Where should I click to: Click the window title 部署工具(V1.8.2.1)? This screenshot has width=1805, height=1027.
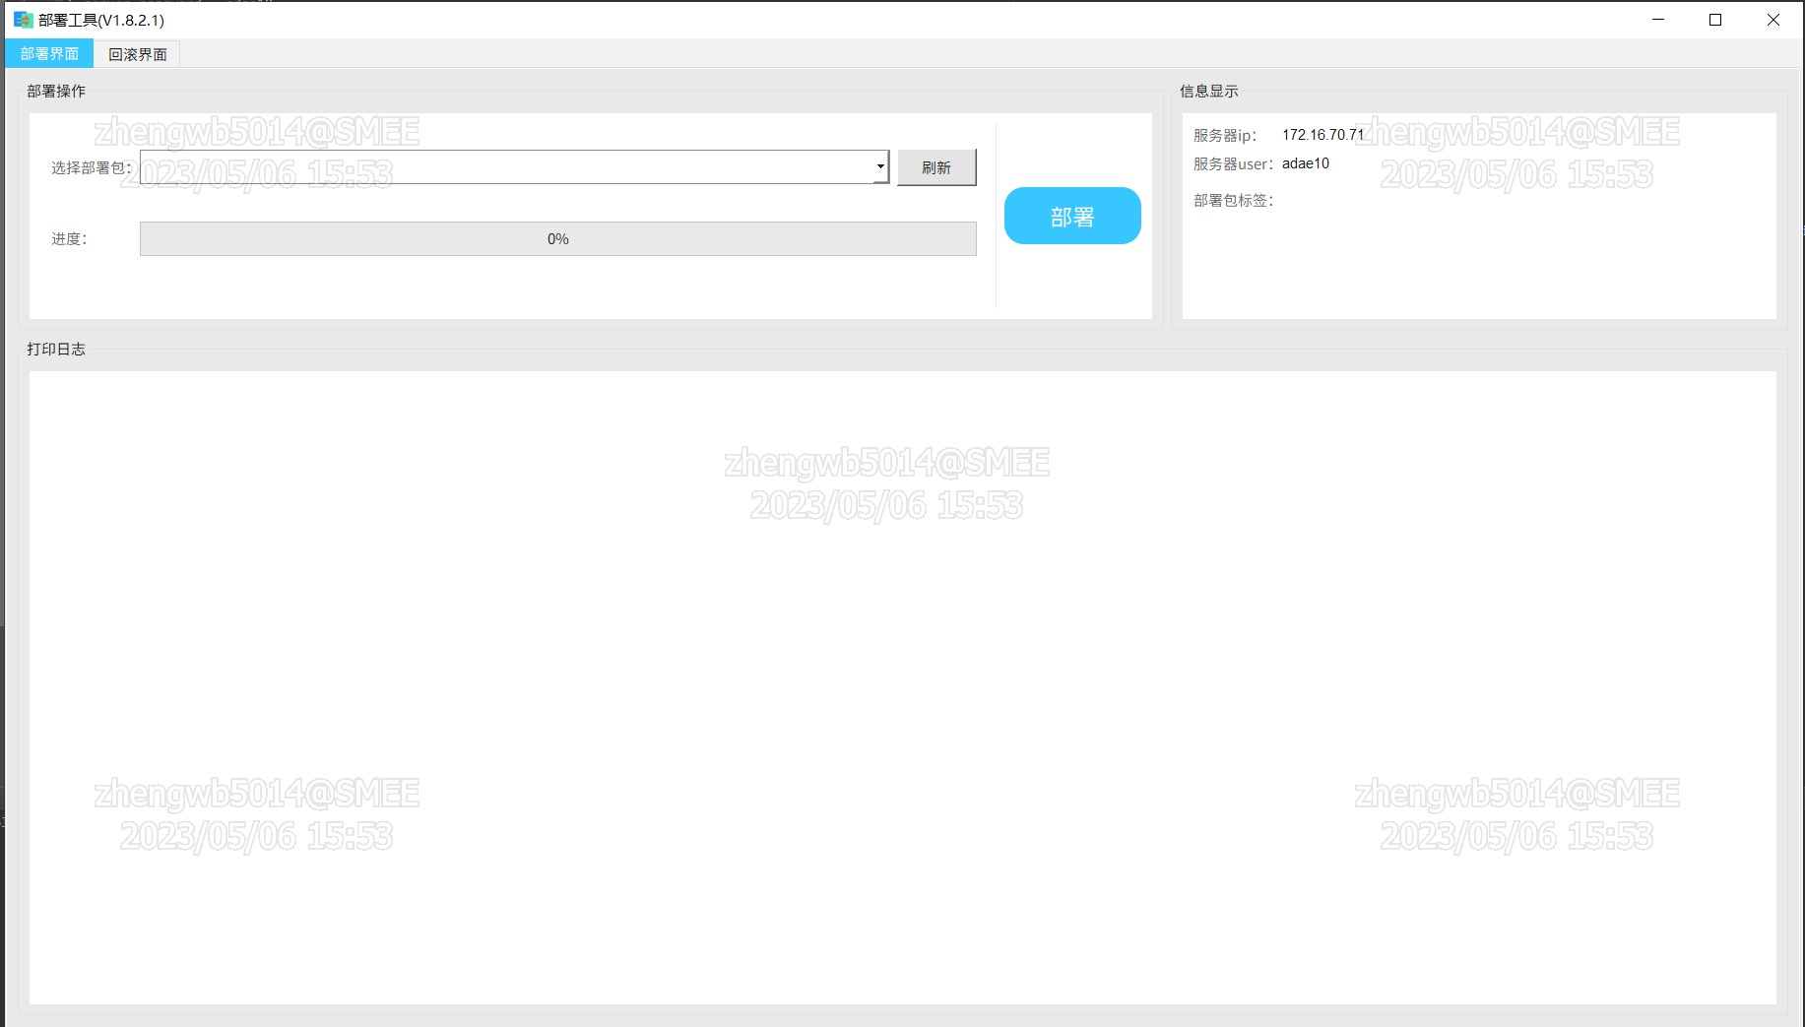101,21
